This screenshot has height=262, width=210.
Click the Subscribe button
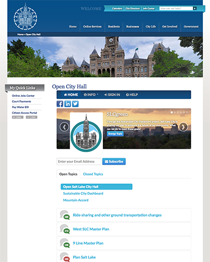(114, 161)
